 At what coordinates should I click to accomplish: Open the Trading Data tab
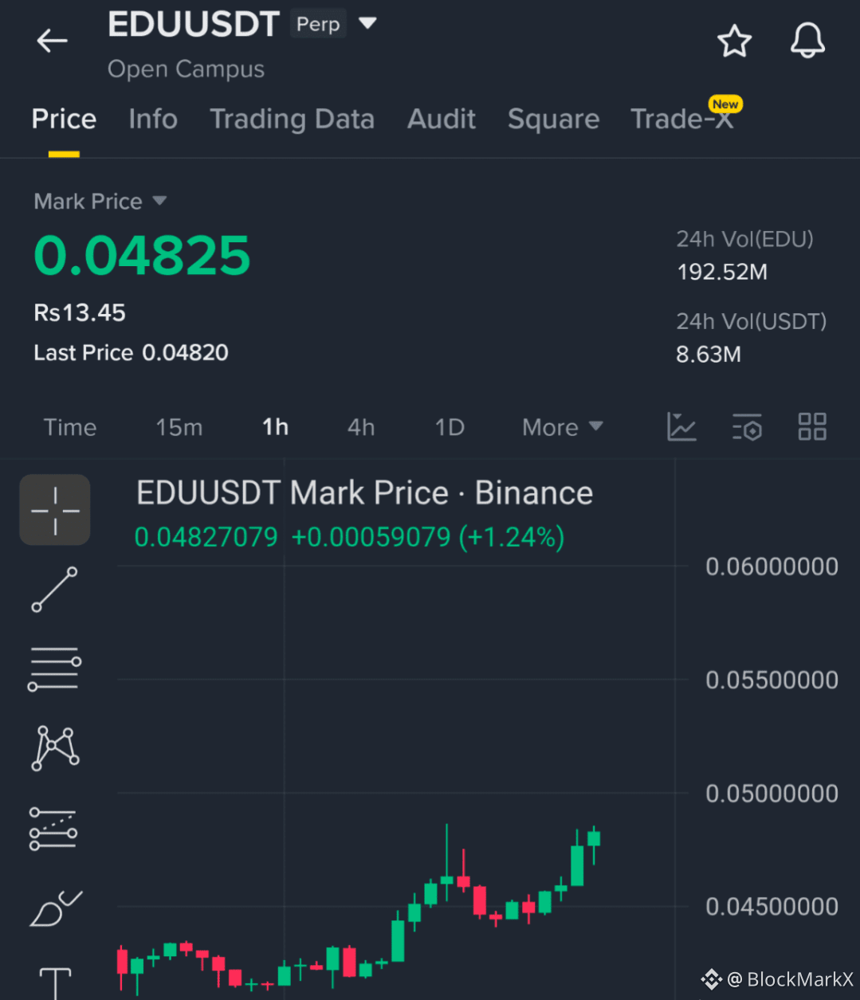[x=292, y=120]
